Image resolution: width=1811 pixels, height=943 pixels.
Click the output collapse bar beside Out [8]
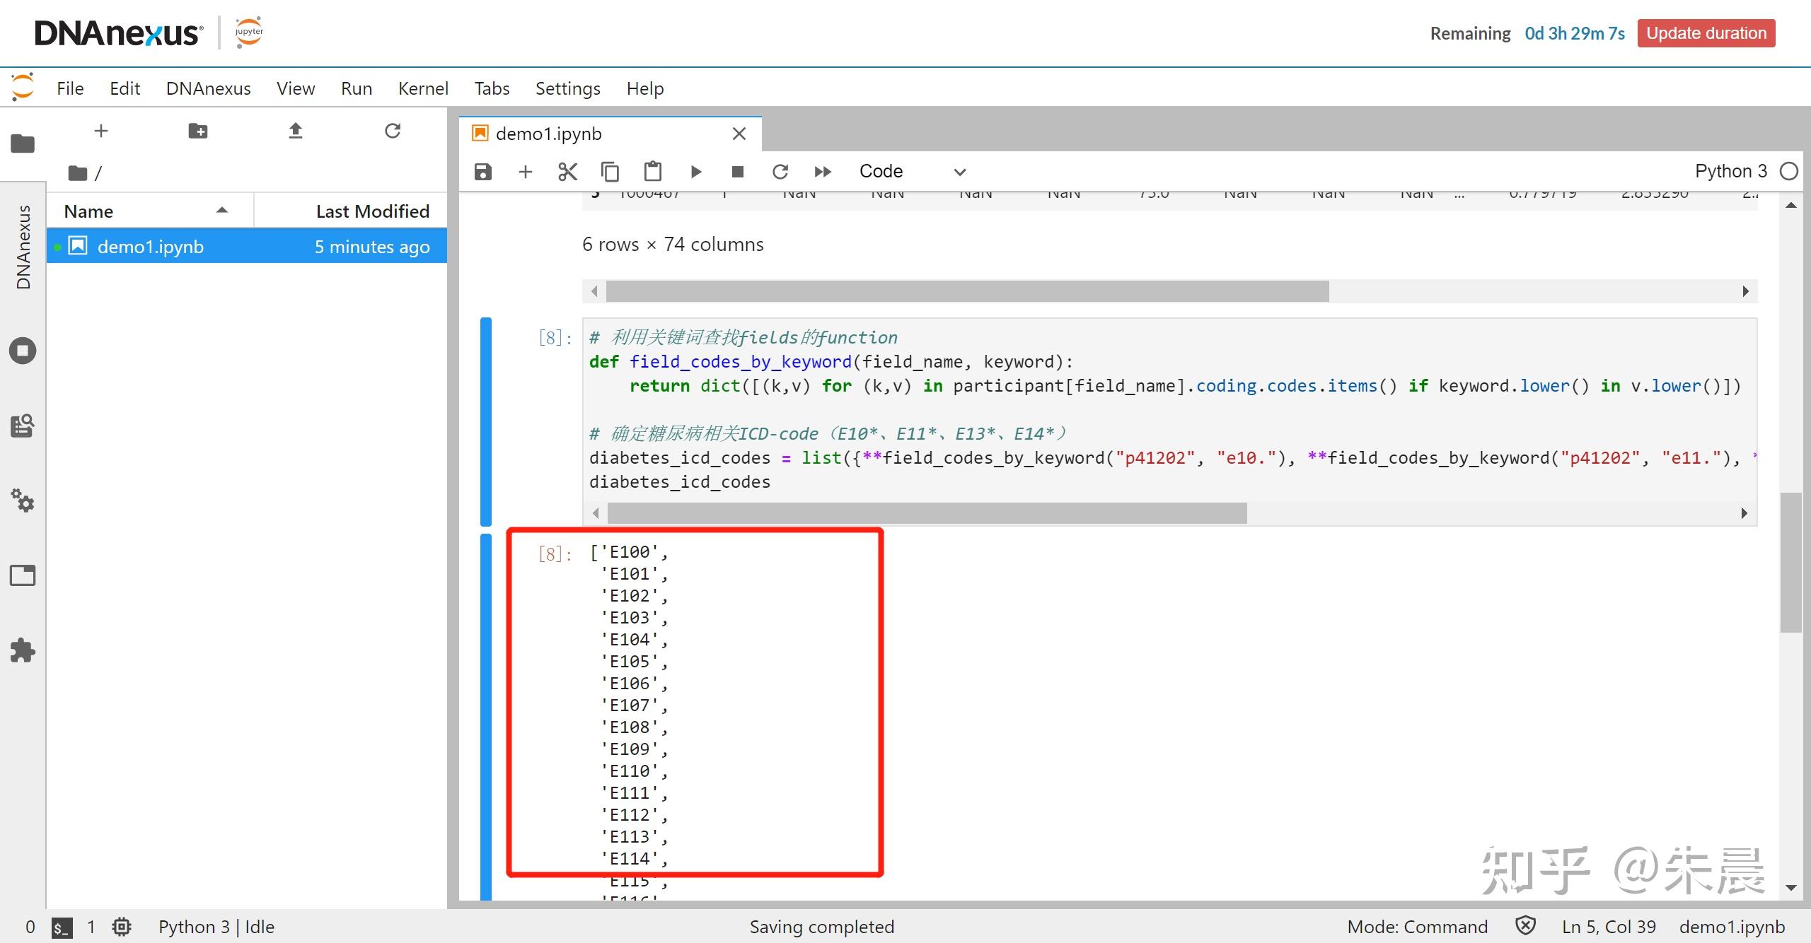pyautogui.click(x=486, y=717)
